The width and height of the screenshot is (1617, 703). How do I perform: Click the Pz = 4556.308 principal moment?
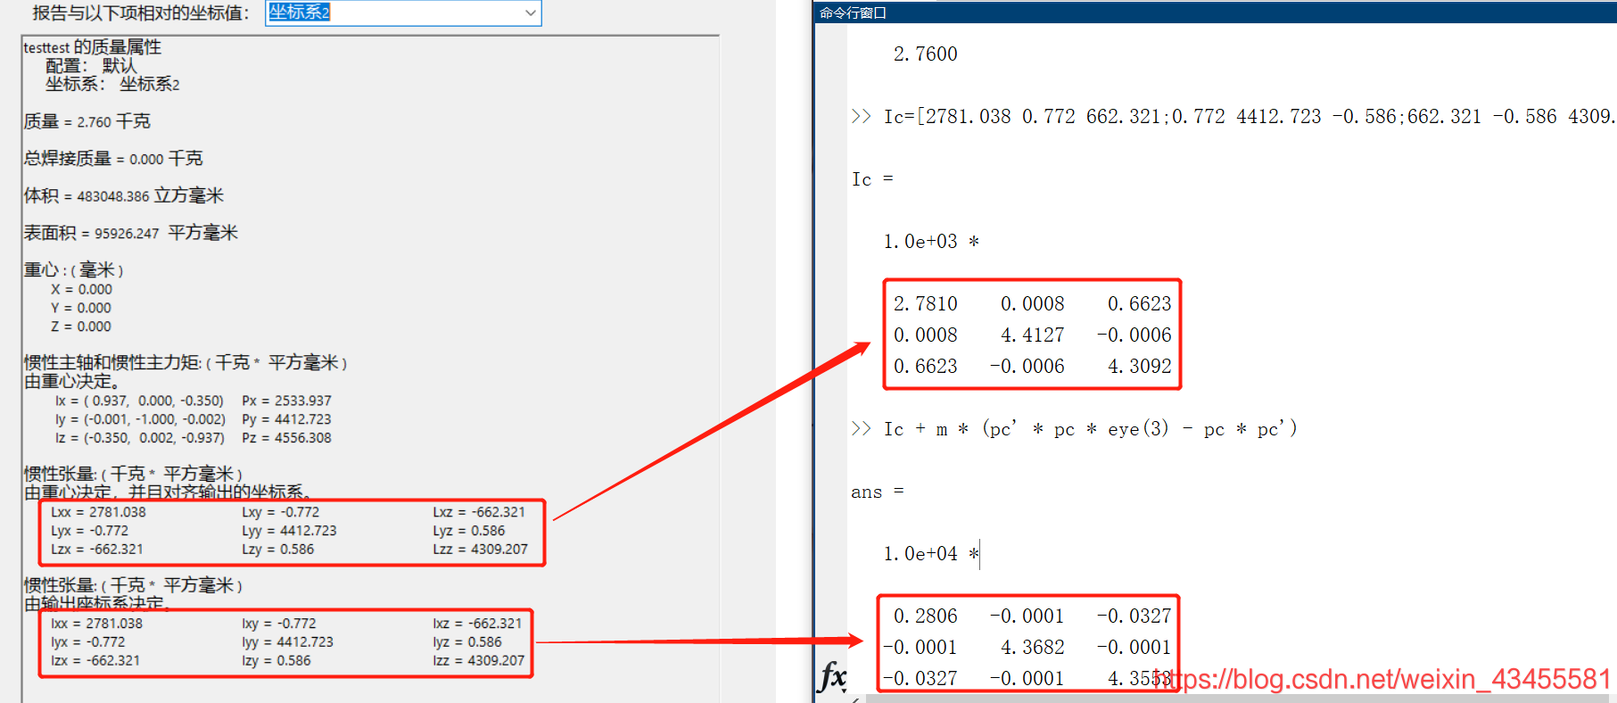[x=286, y=438]
